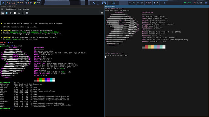Image resolution: width=209 pixels, height=117 pixels.
Task: Click the 'gentoo on QEMU/KVM' window title
Action: click(x=8, y=6)
